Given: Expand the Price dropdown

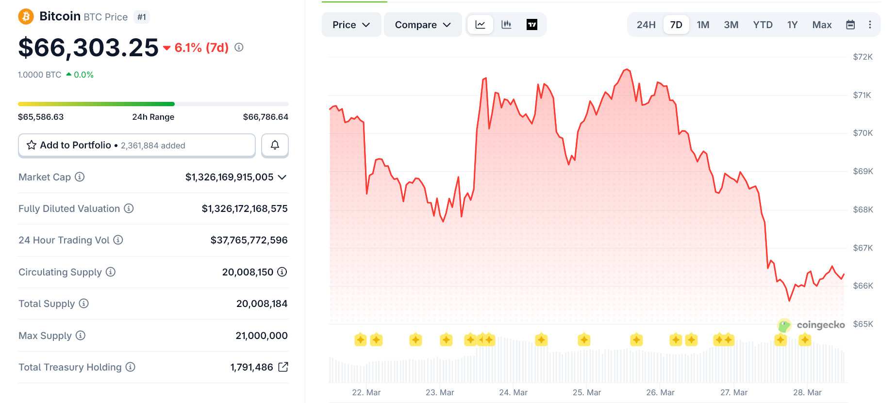Looking at the screenshot, I should [351, 25].
